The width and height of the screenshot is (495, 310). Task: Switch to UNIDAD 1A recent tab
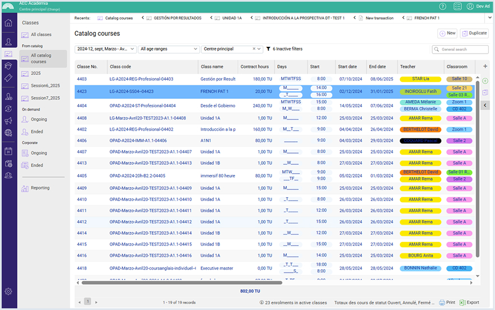231,18
